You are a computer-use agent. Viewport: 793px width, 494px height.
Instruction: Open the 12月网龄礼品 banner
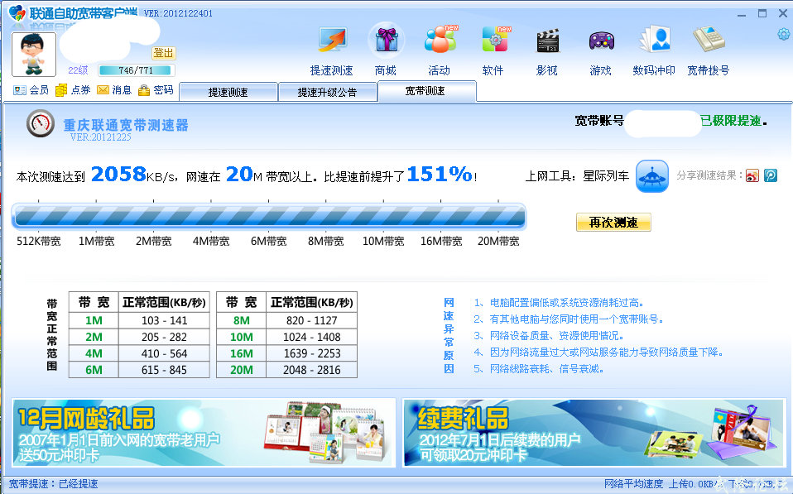204,432
